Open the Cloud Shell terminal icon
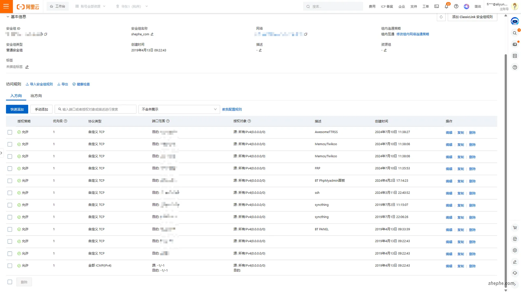The image size is (521, 292). pos(437,6)
